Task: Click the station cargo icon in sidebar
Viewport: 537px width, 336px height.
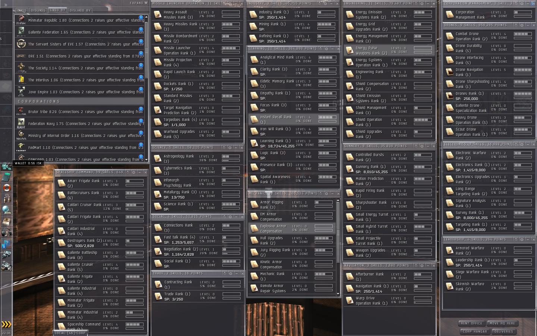Action: tap(6, 266)
